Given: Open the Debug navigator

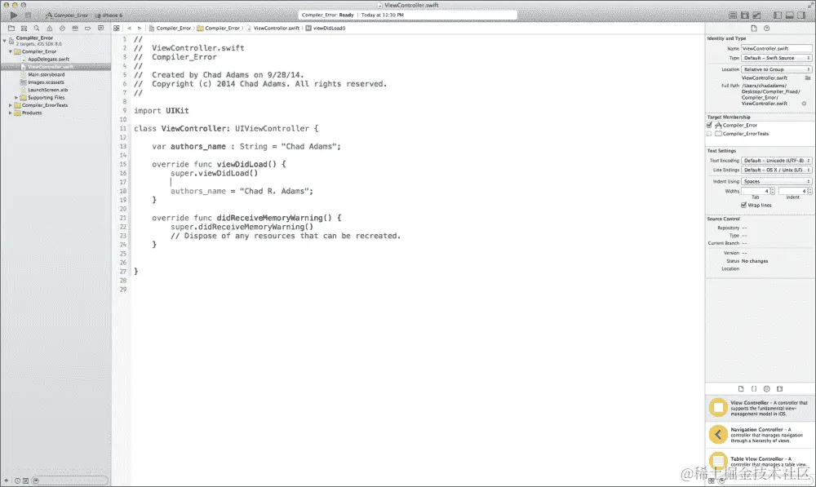Looking at the screenshot, I should point(75,28).
